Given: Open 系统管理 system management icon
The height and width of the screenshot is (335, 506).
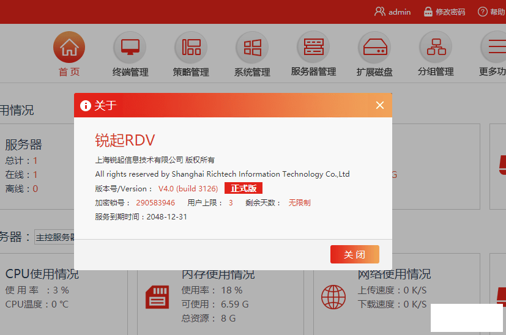Looking at the screenshot, I should click(252, 47).
